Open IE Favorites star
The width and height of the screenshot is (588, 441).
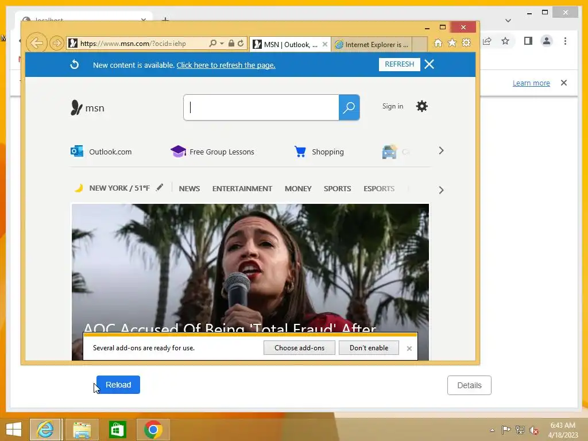(452, 42)
